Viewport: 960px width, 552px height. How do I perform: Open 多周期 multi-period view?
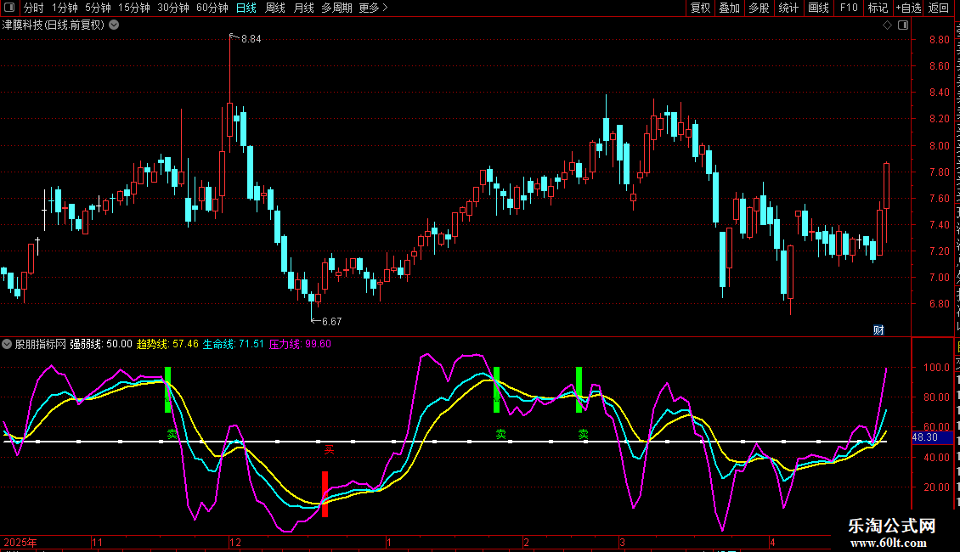coord(336,8)
